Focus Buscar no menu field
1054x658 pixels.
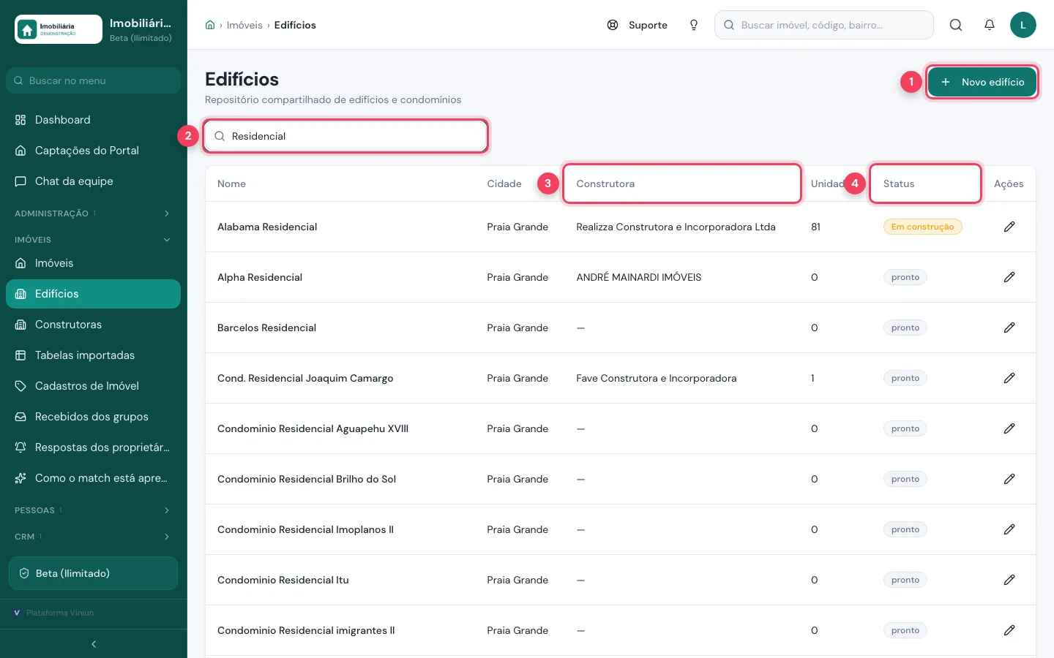[94, 80]
